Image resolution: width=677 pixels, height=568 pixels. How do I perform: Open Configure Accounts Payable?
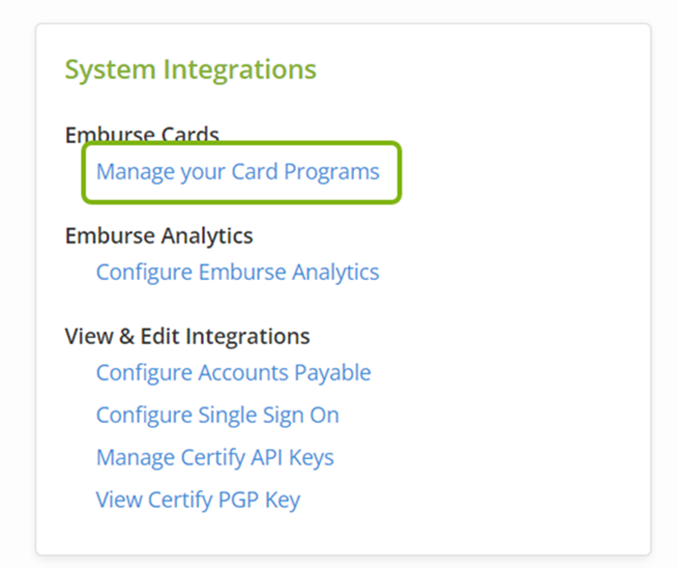click(x=233, y=372)
